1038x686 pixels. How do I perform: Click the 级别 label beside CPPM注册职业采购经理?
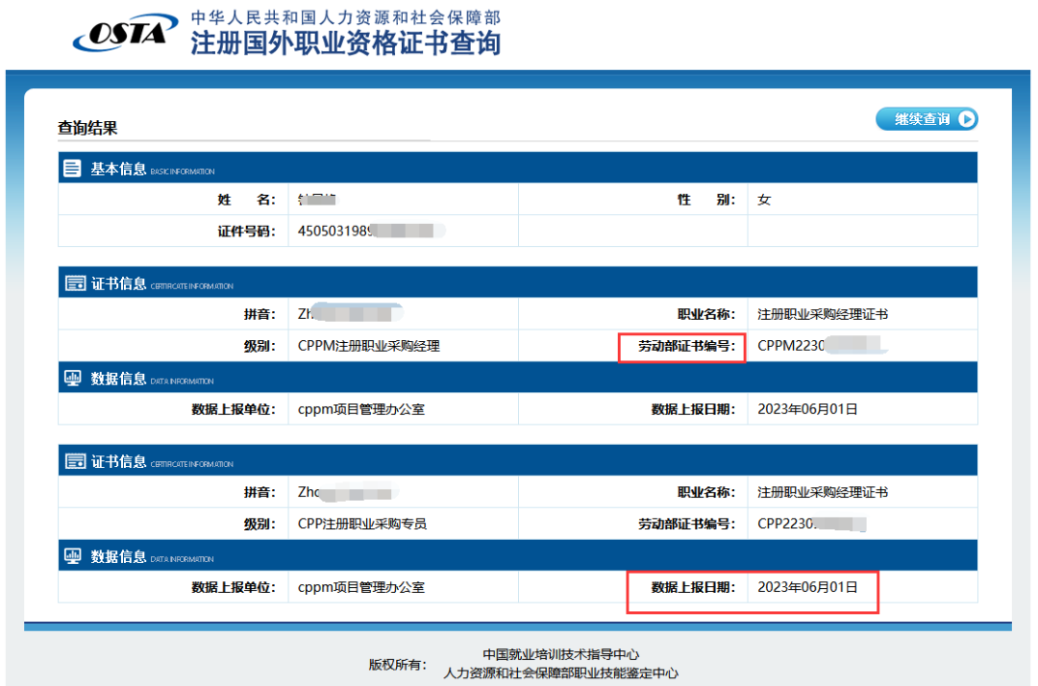(x=259, y=346)
